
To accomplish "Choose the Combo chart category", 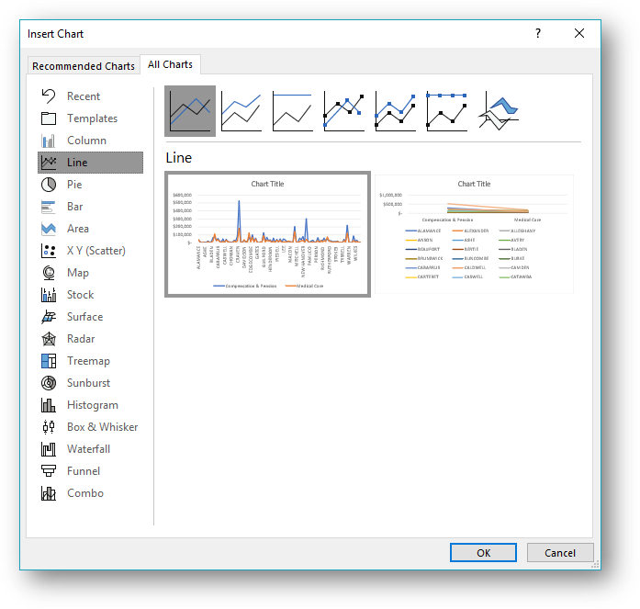I will tap(84, 493).
